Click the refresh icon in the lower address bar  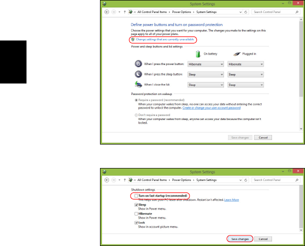[245, 180]
